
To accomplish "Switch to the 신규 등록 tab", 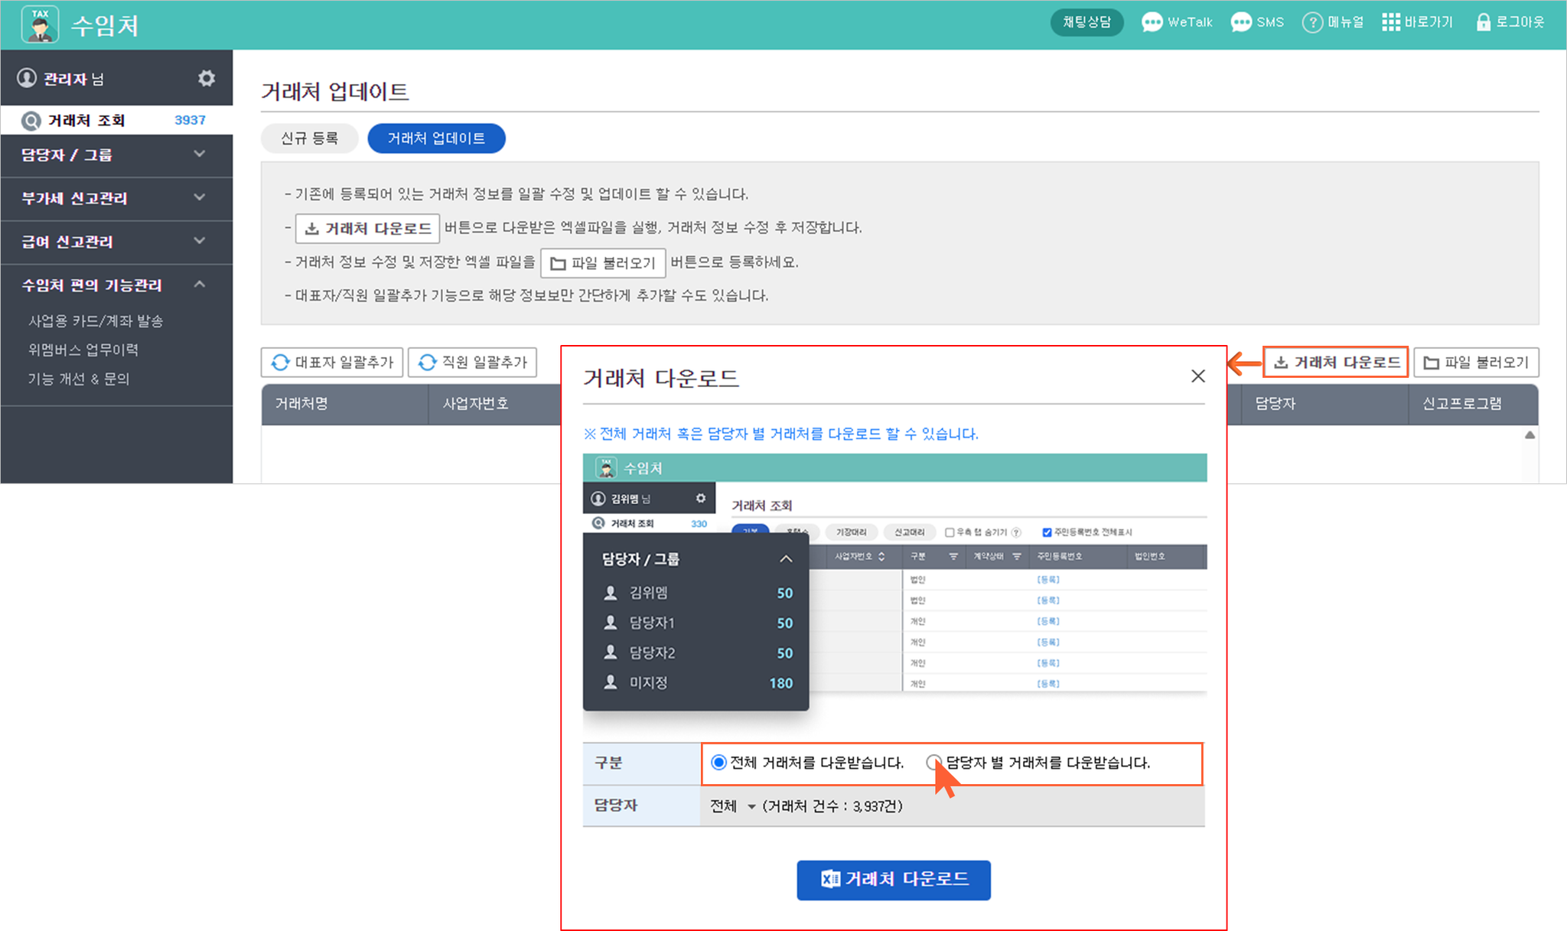I will tap(309, 138).
